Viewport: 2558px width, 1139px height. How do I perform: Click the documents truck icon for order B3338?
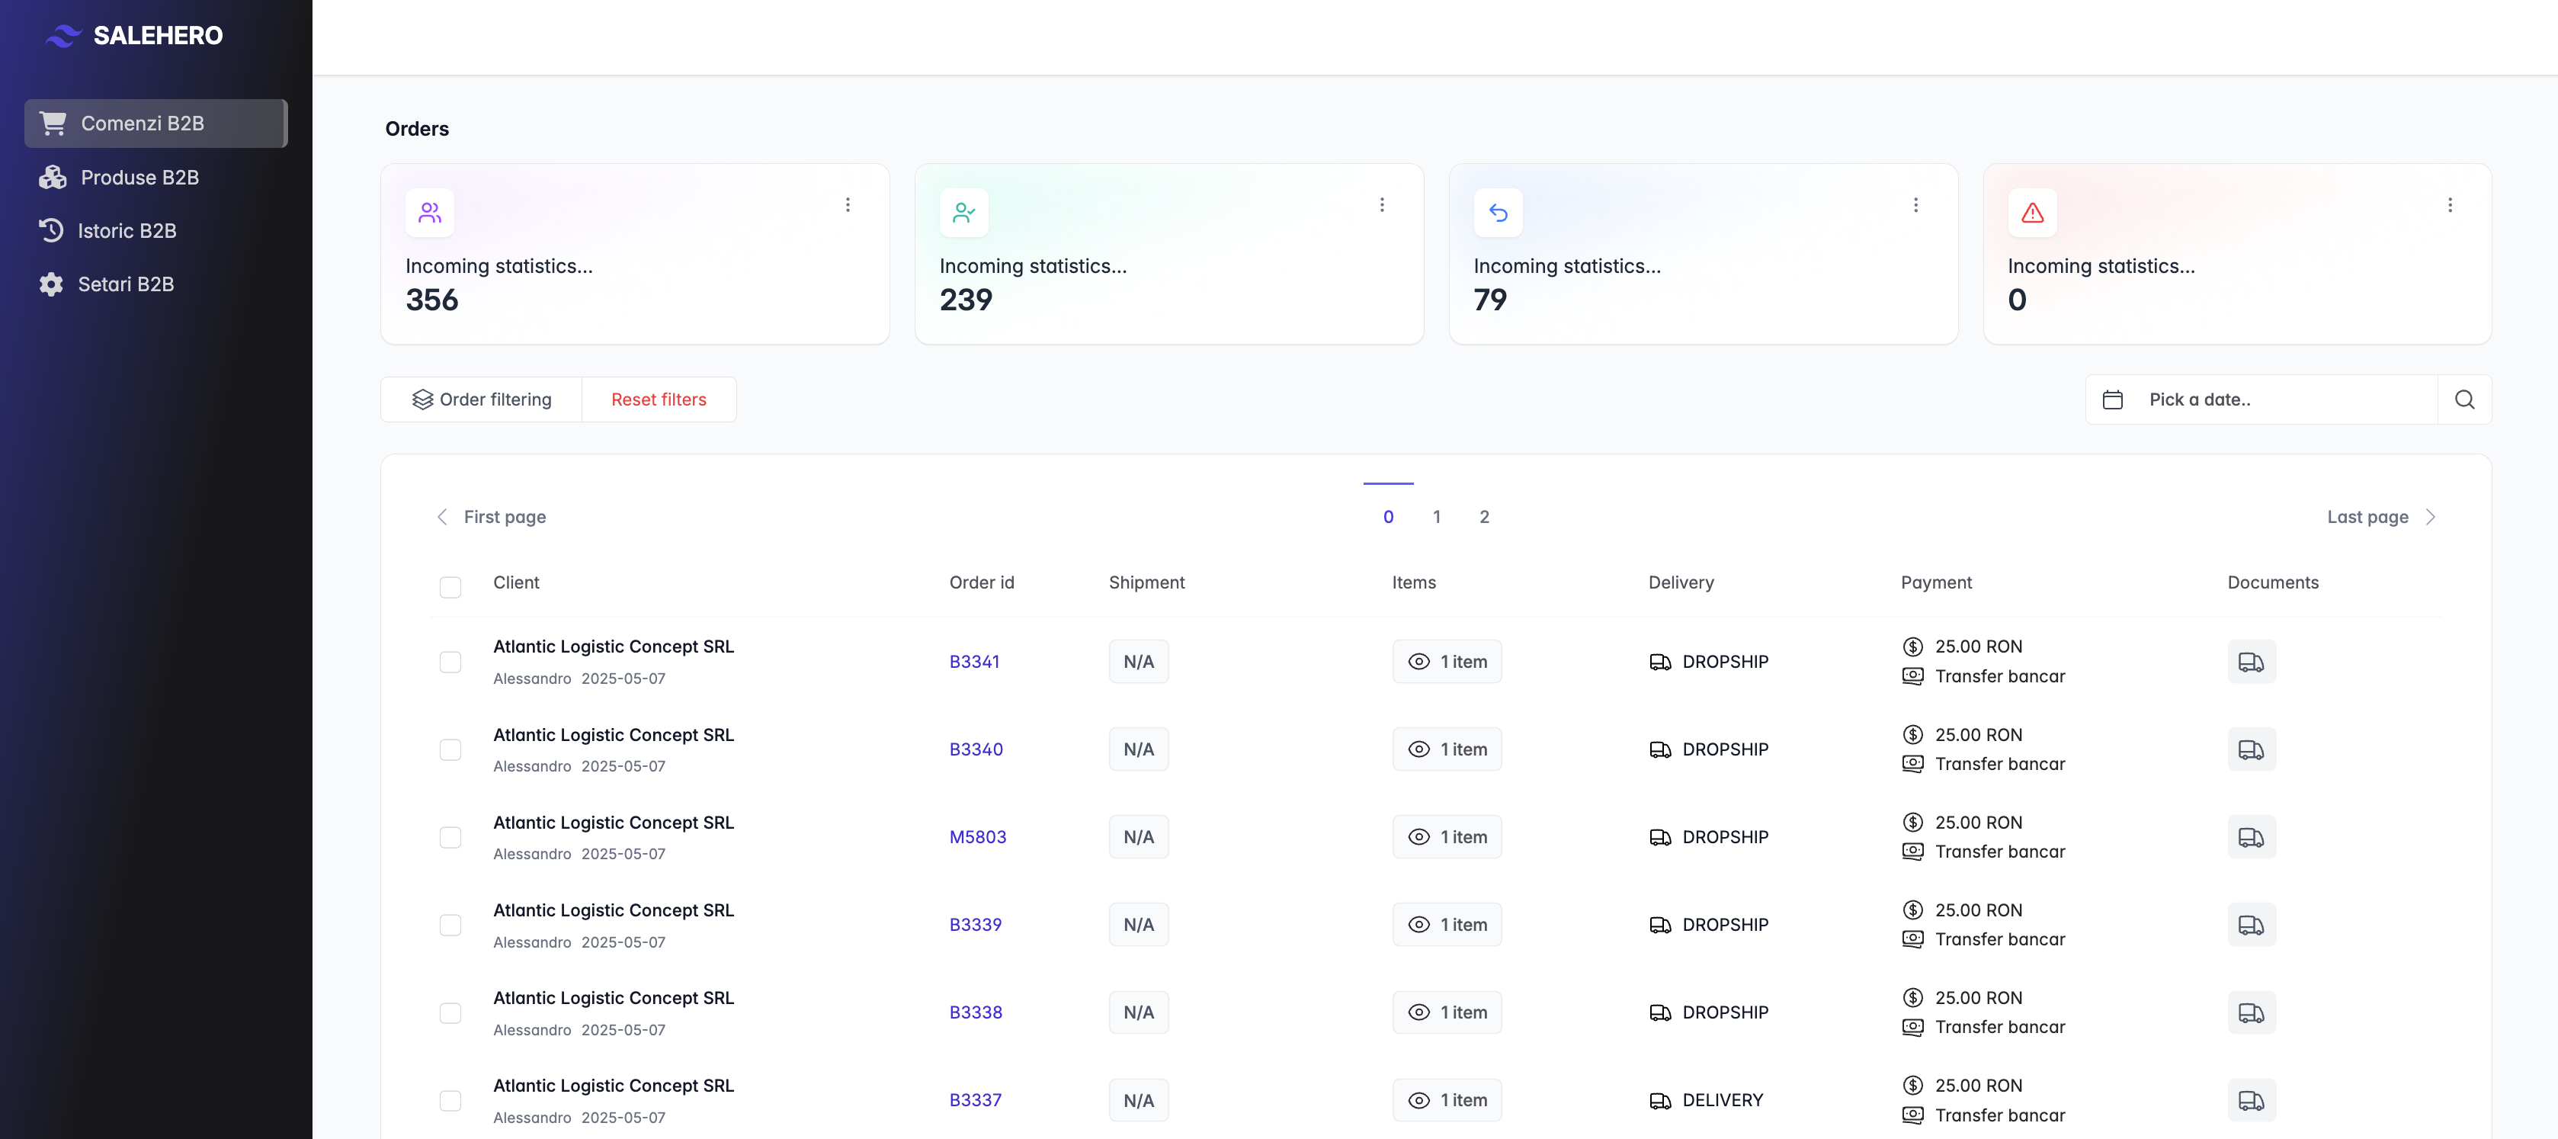[x=2251, y=1013]
